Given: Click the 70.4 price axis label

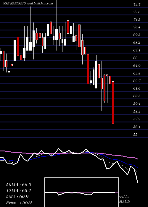Looking at the screenshot, I should click(137, 27).
